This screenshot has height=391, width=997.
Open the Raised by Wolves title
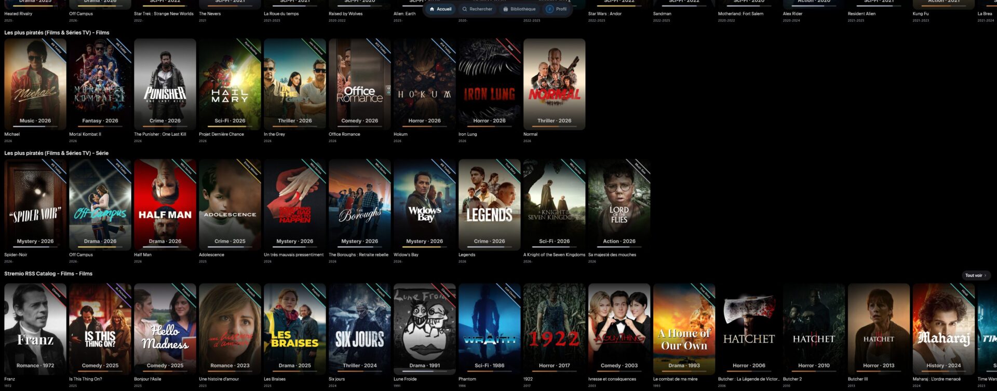point(346,14)
